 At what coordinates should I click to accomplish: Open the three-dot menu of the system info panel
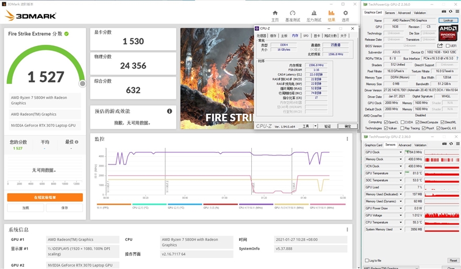347,229
